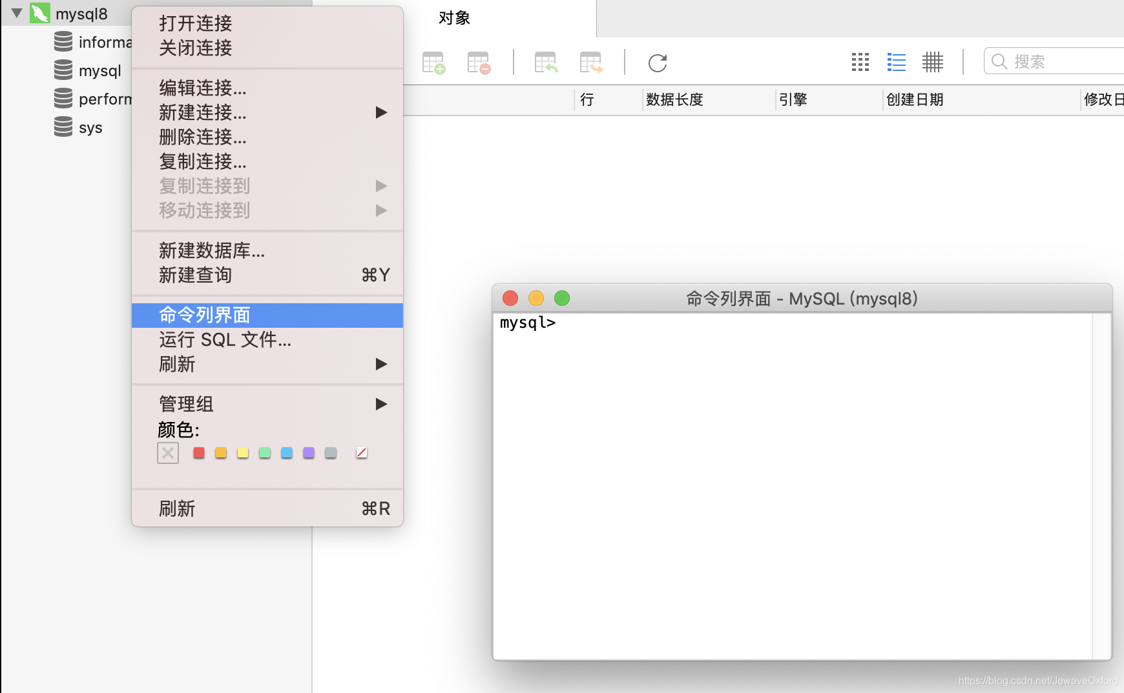Switch to detail view mode
The width and height of the screenshot is (1124, 693).
pyautogui.click(x=933, y=62)
